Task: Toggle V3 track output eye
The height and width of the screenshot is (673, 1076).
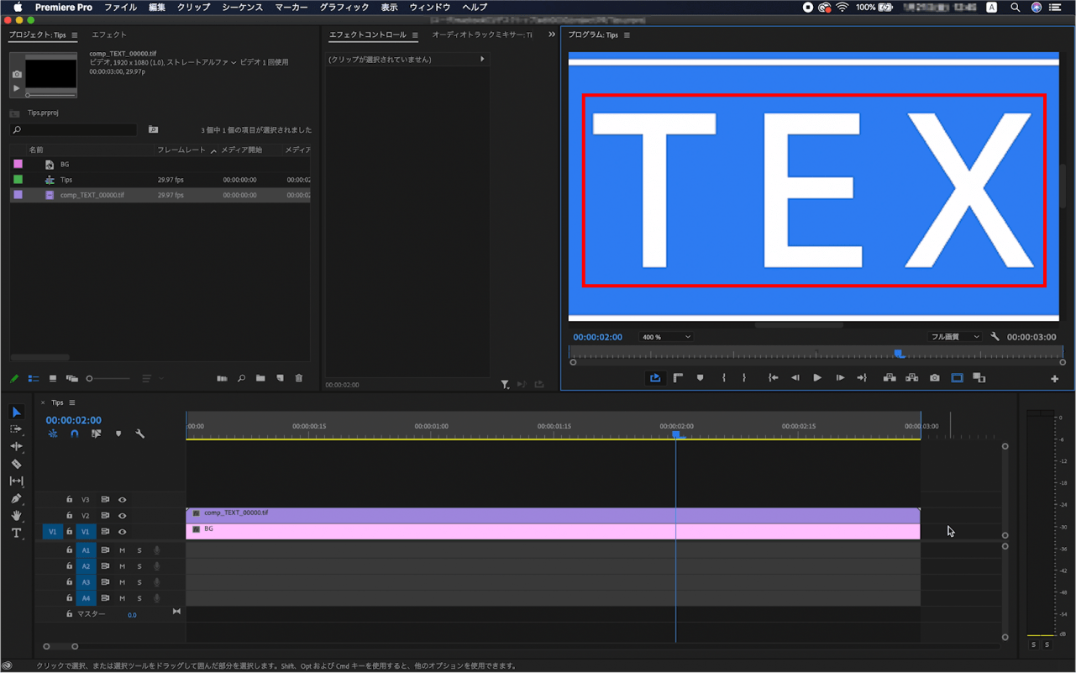Action: [x=122, y=500]
